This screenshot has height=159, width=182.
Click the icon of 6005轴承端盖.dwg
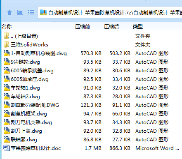tap(7, 70)
